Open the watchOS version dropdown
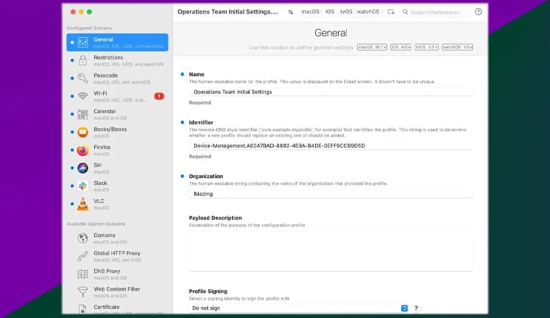 pos(457,47)
